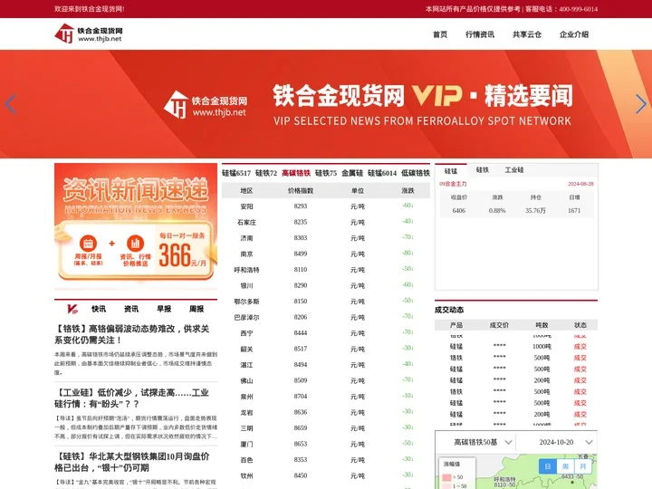652x489 pixels.
Task: Click the price value 8499 for 南京
Action: (x=301, y=254)
